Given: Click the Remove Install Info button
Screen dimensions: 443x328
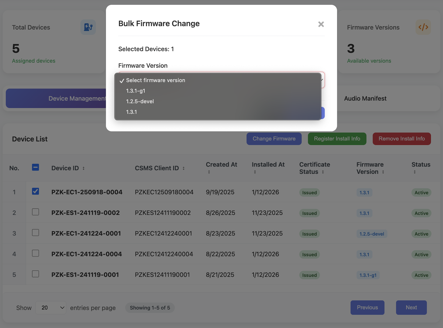Looking at the screenshot, I should [x=401, y=139].
